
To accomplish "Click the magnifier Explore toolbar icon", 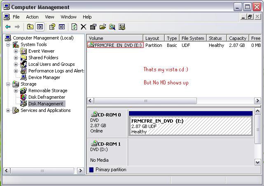I will [x=112, y=27].
